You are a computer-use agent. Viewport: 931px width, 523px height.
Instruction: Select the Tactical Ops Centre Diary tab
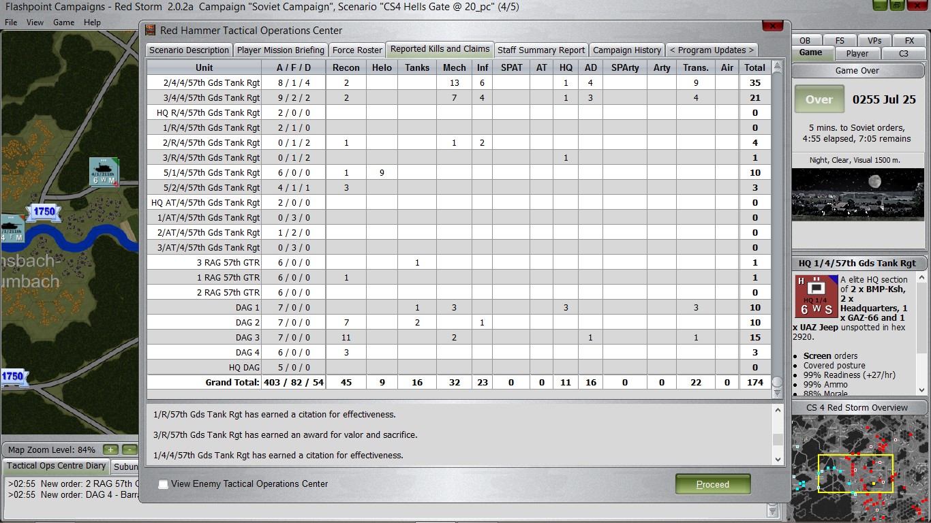(x=57, y=466)
